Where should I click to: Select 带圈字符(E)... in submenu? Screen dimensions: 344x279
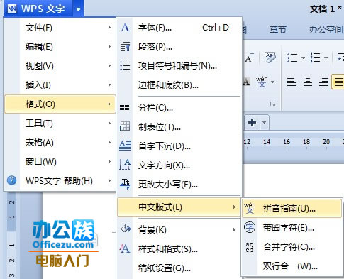click(x=292, y=228)
